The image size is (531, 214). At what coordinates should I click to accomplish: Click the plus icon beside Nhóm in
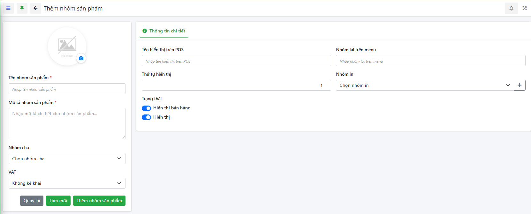tap(520, 85)
